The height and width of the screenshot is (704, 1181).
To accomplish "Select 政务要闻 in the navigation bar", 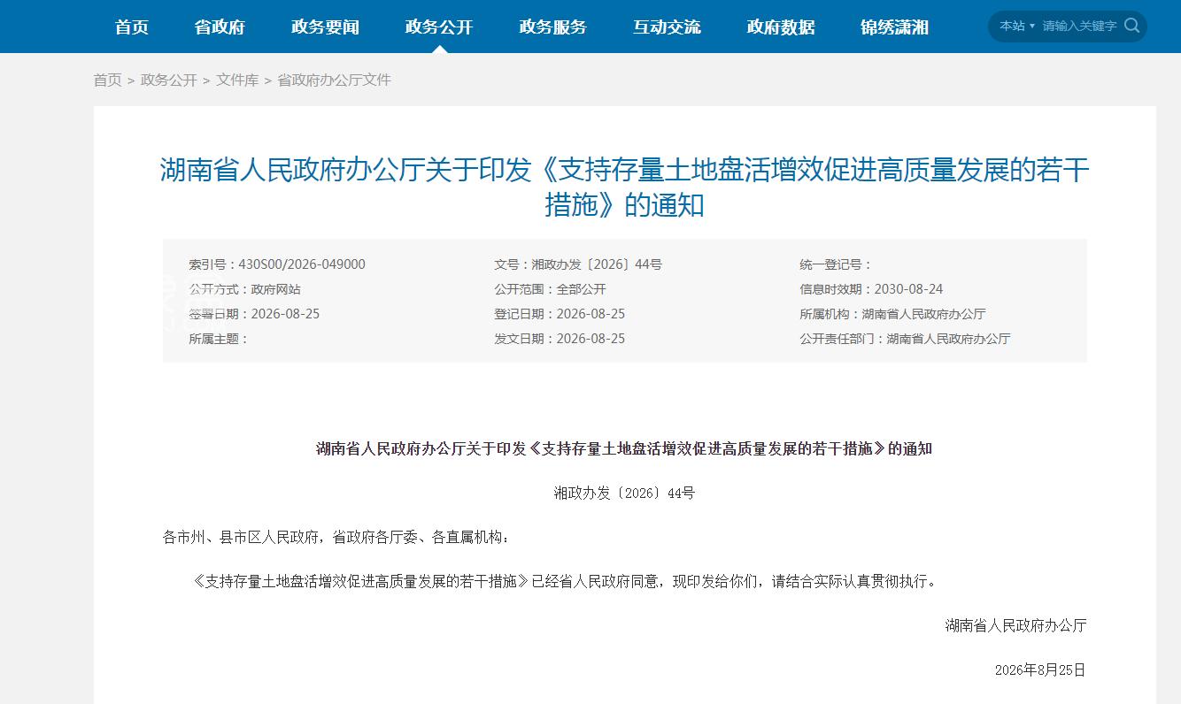I will click(x=325, y=27).
